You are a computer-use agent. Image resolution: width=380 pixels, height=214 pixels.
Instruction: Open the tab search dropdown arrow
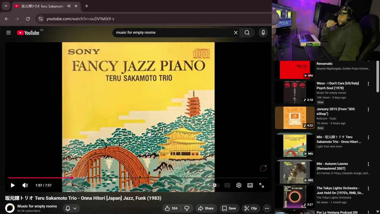pyautogui.click(x=6, y=6)
